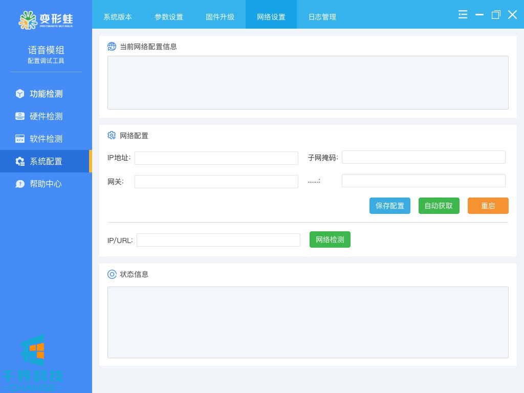Click the 功能检测 cube icon
The height and width of the screenshot is (393, 524).
(20, 94)
